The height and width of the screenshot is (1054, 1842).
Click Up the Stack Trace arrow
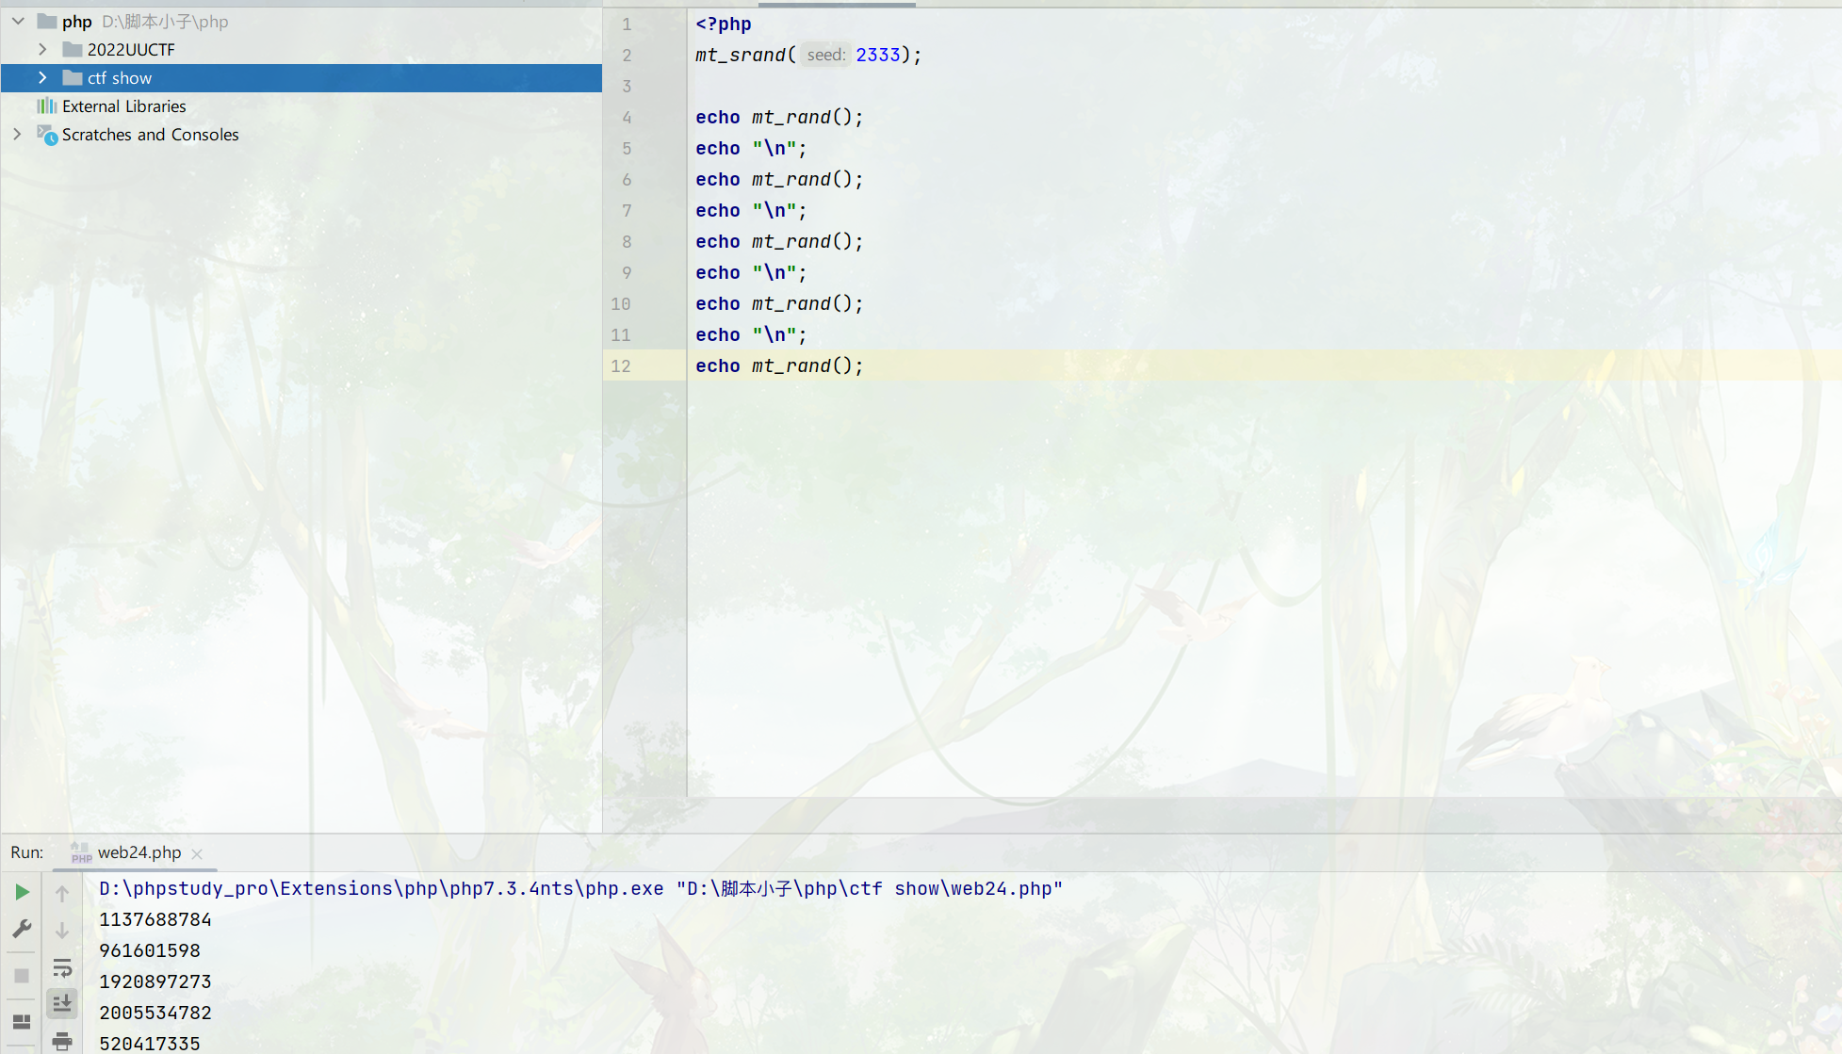click(x=62, y=893)
